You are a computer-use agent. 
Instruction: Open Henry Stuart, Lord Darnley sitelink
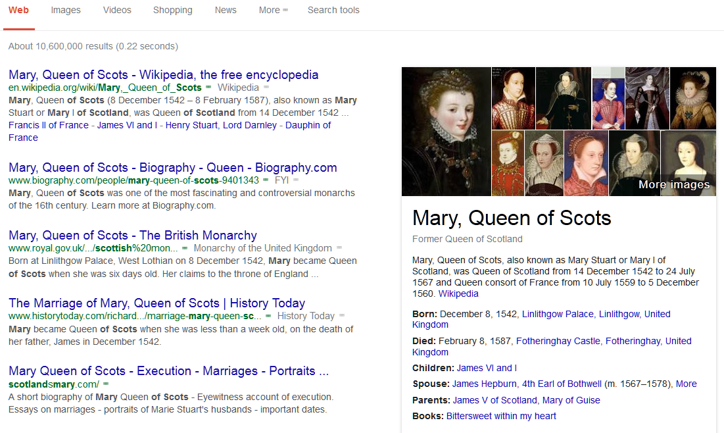(x=221, y=125)
